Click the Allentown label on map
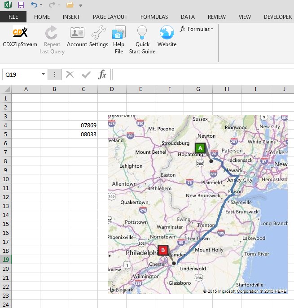Image resolution: width=294 pixels, height=308 pixels. [x=124, y=184]
